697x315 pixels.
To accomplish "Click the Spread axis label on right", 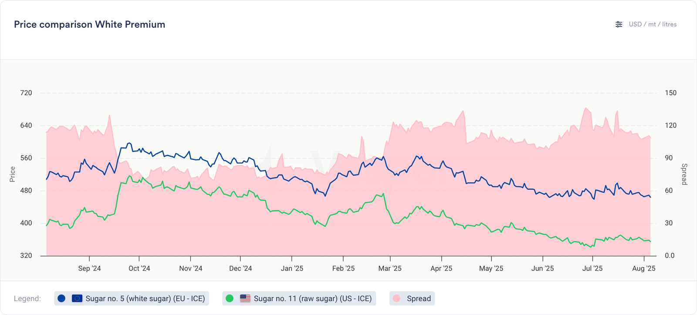I will [x=684, y=174].
